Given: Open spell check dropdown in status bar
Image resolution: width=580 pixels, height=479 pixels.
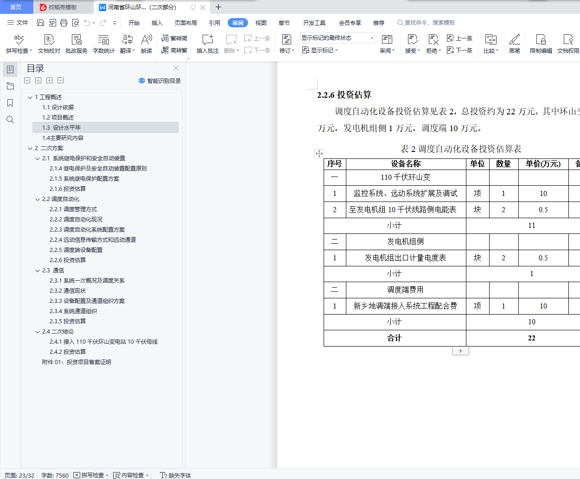Looking at the screenshot, I should [x=107, y=475].
